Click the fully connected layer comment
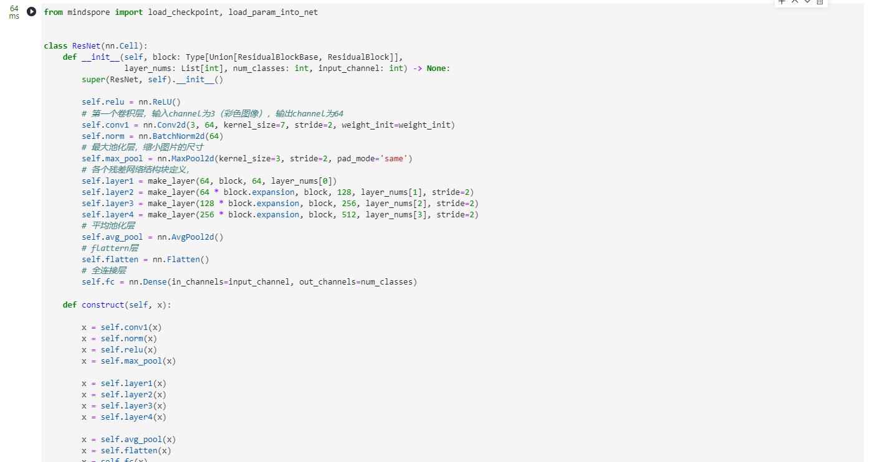 [x=104, y=270]
